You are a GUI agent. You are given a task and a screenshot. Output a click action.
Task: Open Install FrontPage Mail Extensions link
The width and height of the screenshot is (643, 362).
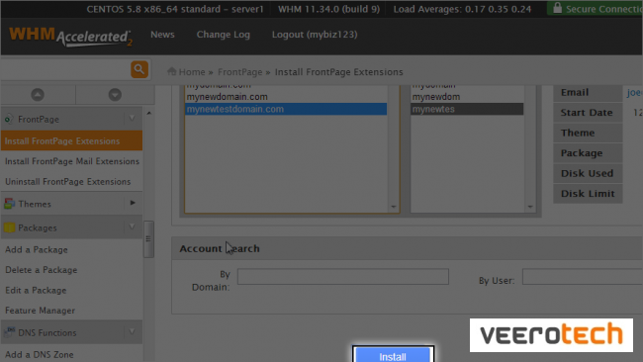(72, 161)
